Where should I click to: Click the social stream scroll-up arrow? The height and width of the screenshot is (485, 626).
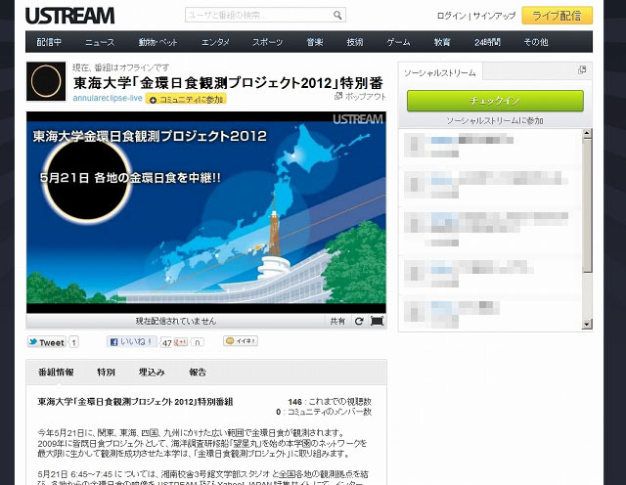(x=587, y=134)
